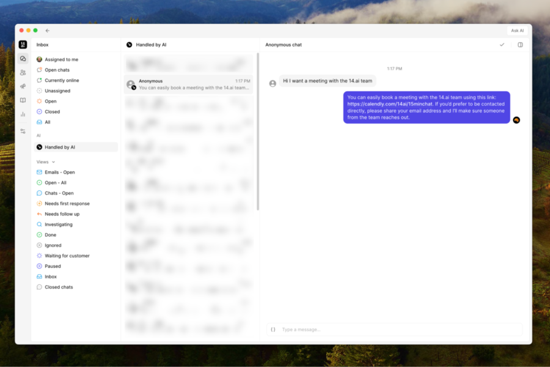Click the workspace logo at sidebar top
This screenshot has width=550, height=367.
pos(22,44)
